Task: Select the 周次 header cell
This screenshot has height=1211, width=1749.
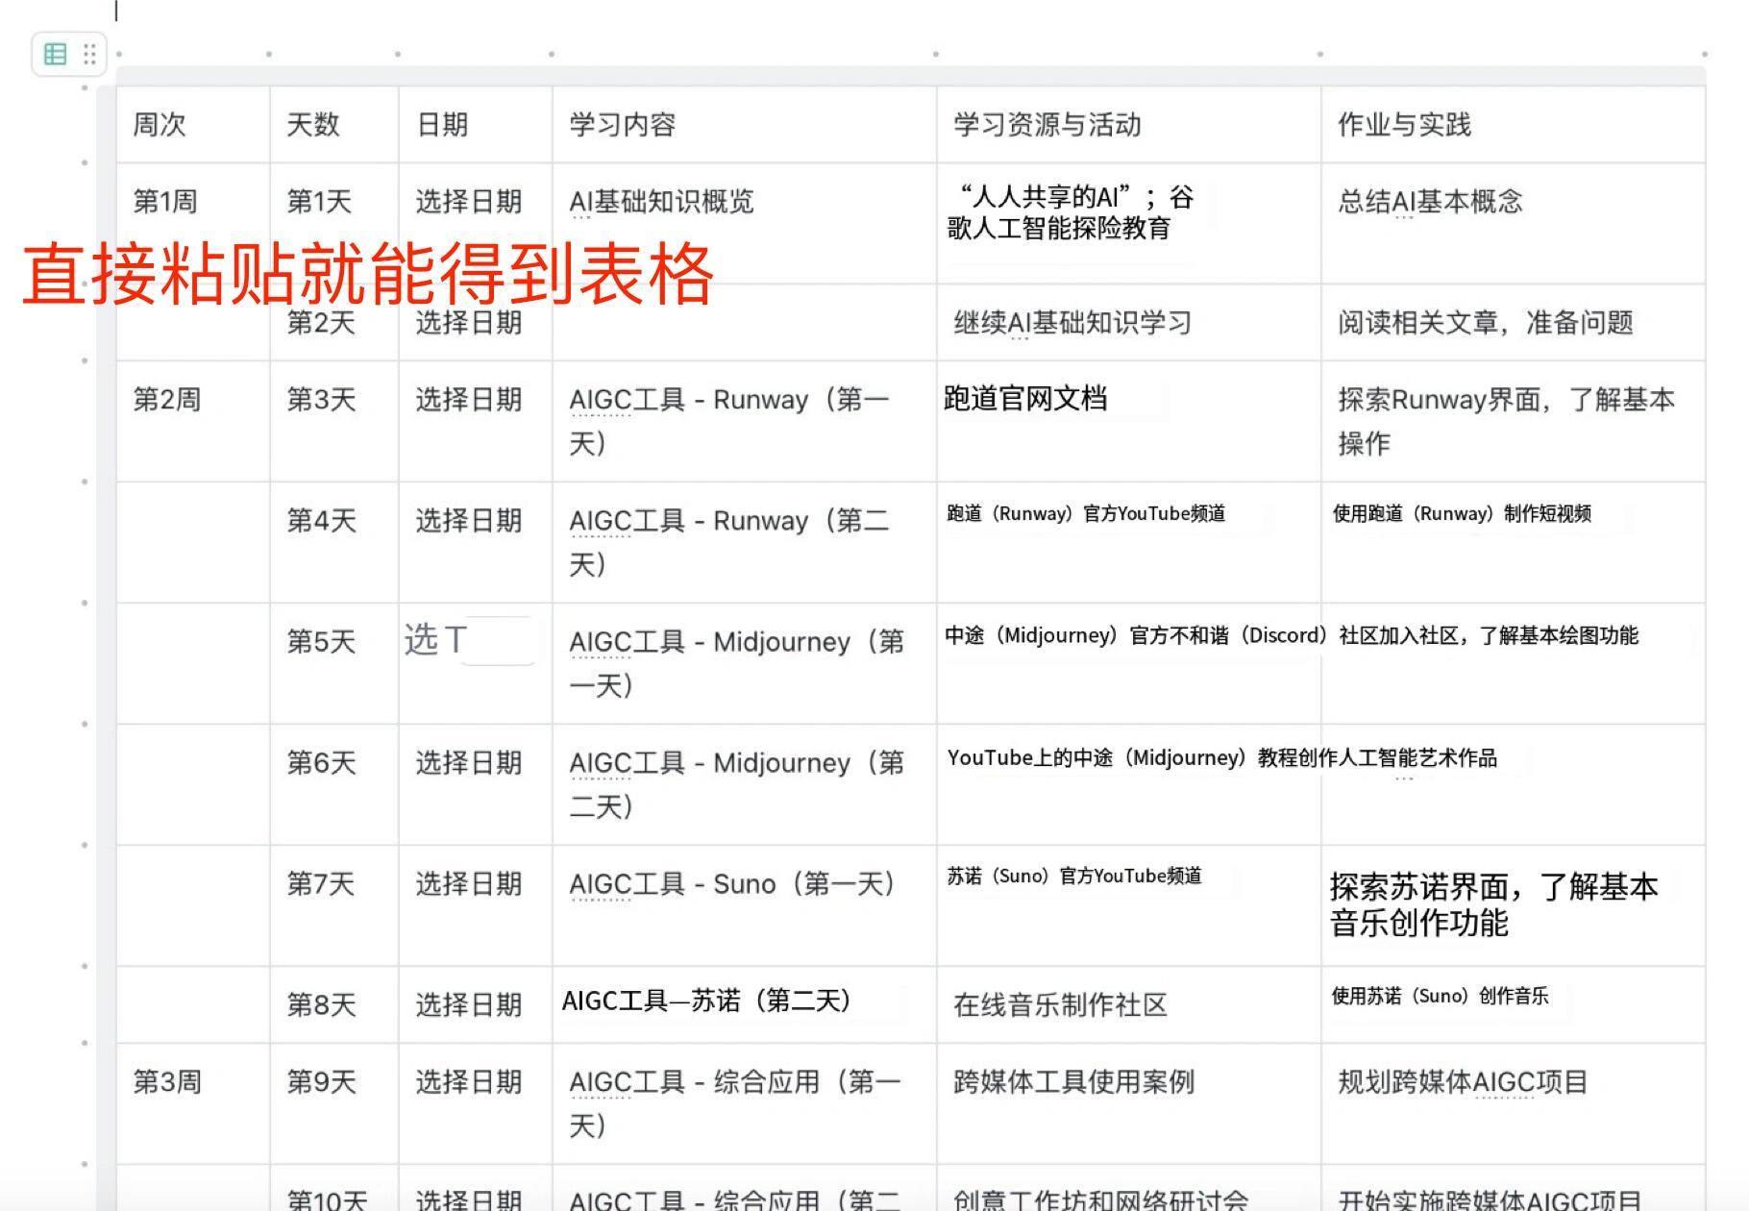Action: point(193,125)
